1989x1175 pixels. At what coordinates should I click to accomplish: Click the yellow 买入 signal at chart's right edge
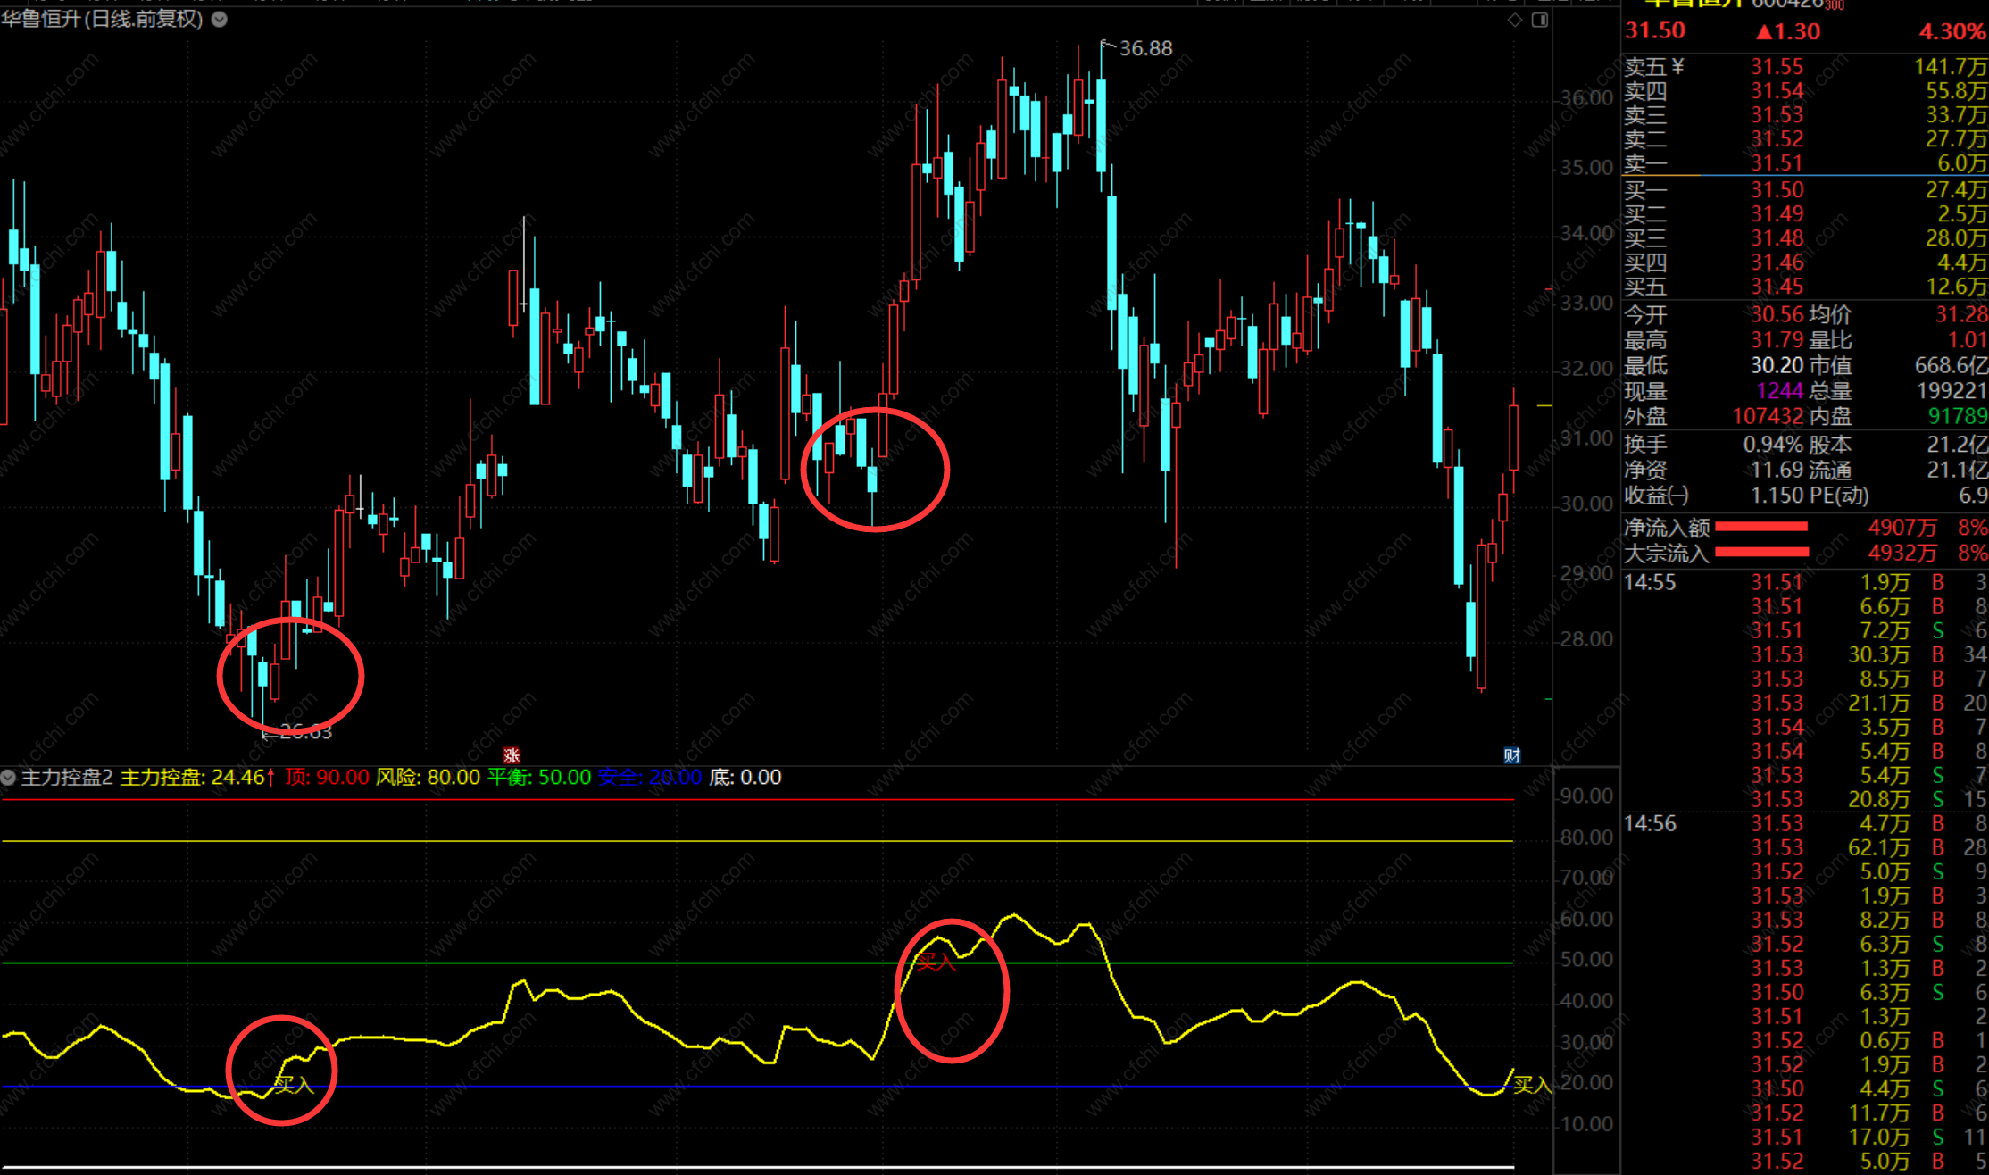(x=1532, y=1084)
